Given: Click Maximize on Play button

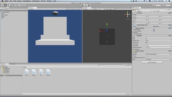Looking at the screenshot, I should (70, 9).
